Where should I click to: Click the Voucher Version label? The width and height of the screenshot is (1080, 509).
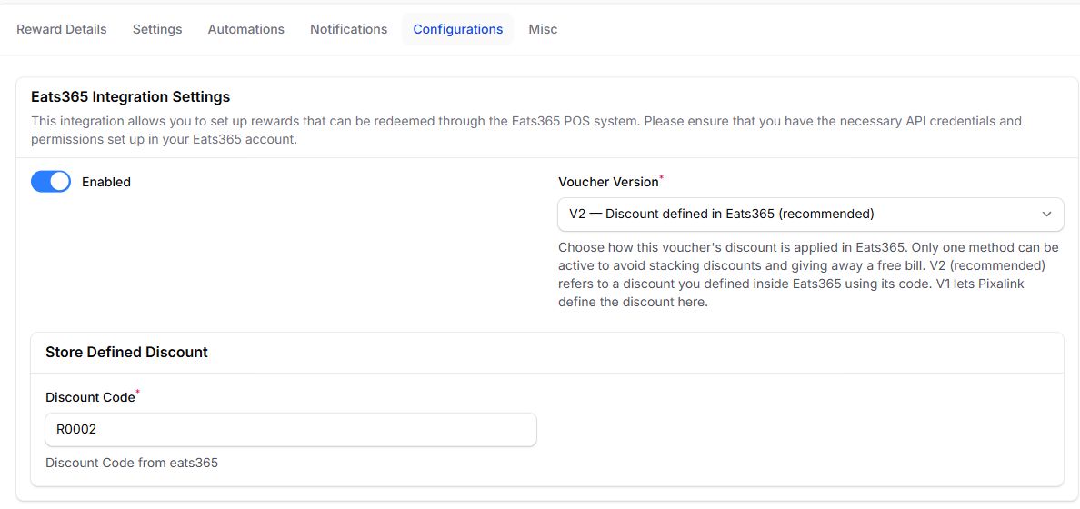coord(608,182)
